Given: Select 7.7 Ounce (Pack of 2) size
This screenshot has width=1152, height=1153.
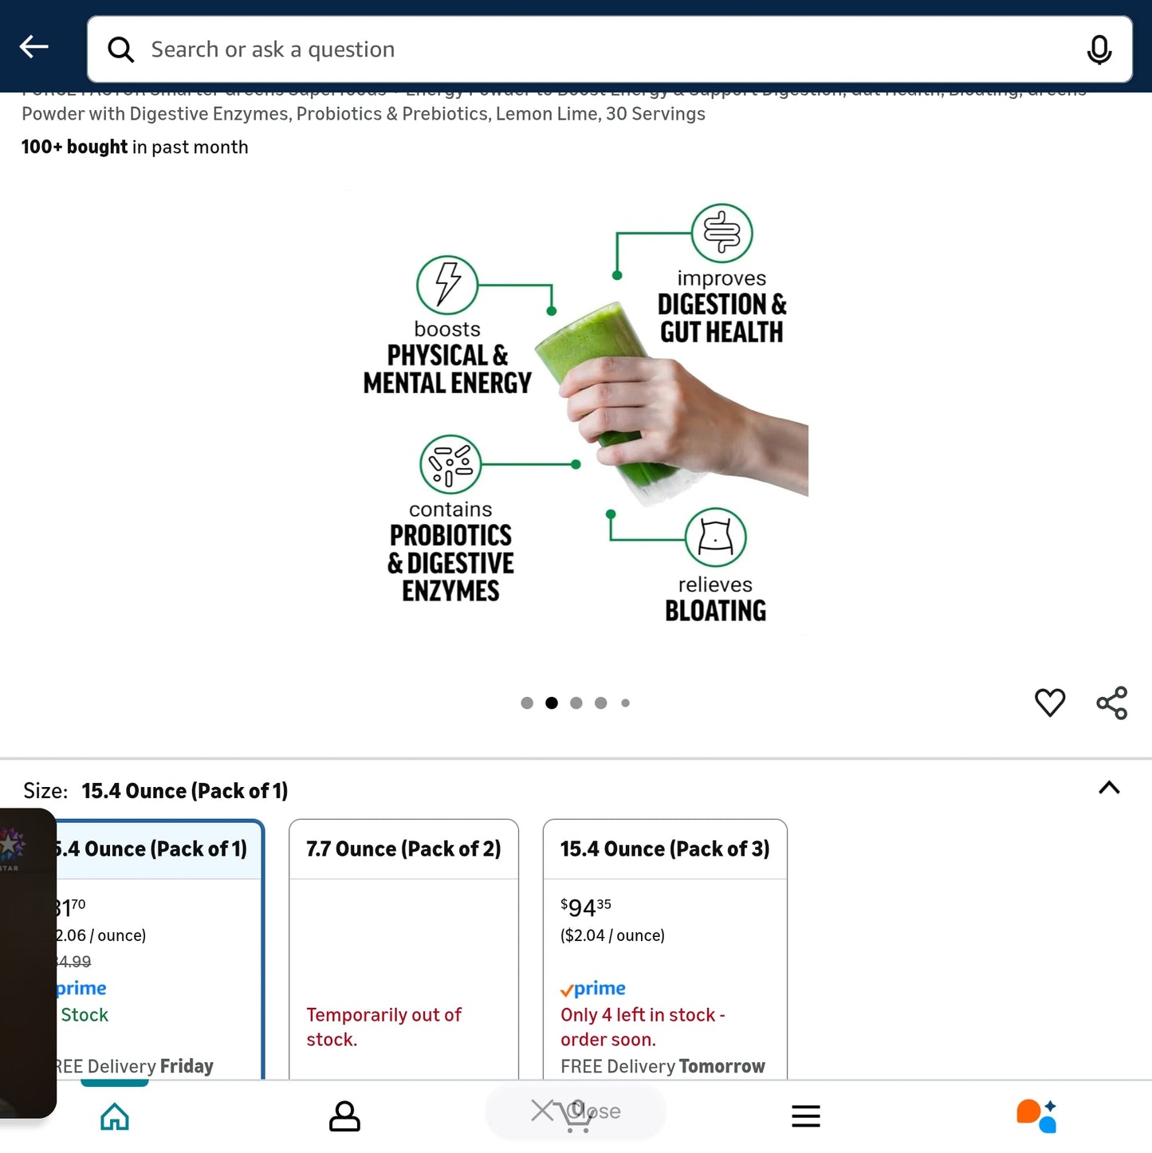Looking at the screenshot, I should pos(403,950).
